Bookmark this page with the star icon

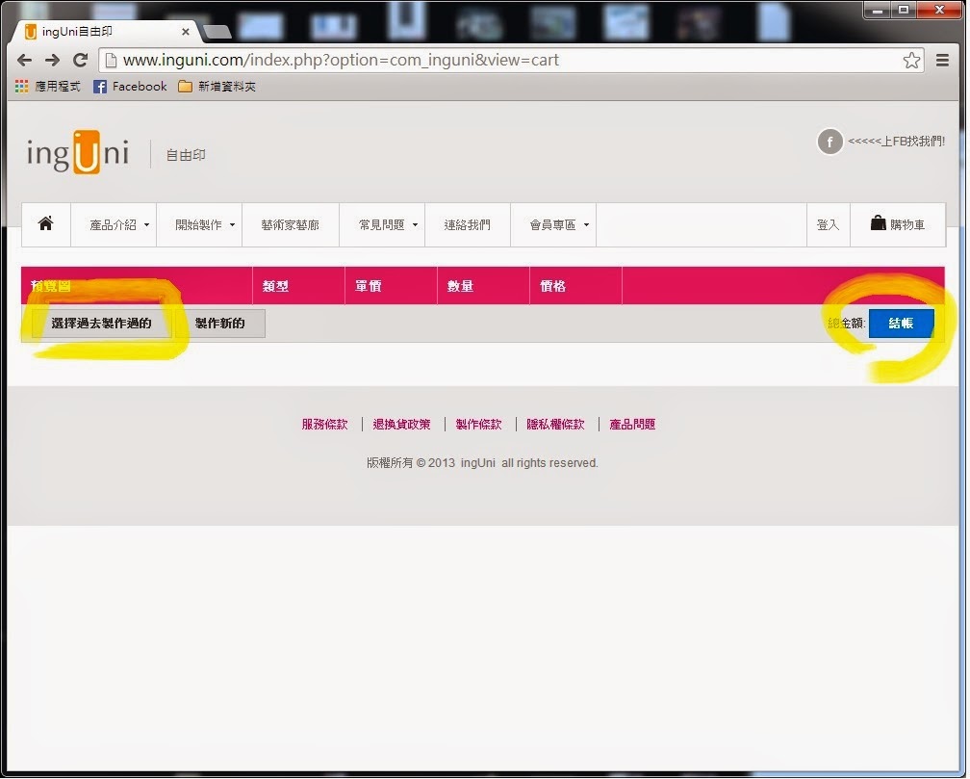click(x=911, y=60)
